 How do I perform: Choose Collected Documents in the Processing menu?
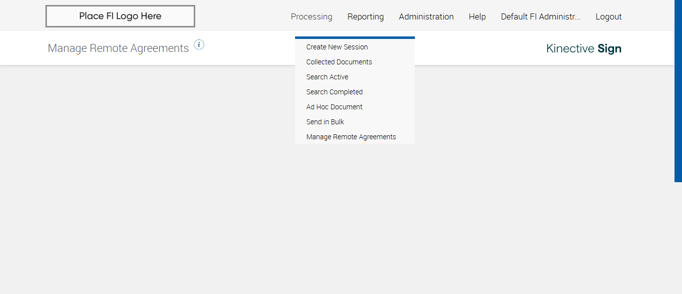(339, 62)
